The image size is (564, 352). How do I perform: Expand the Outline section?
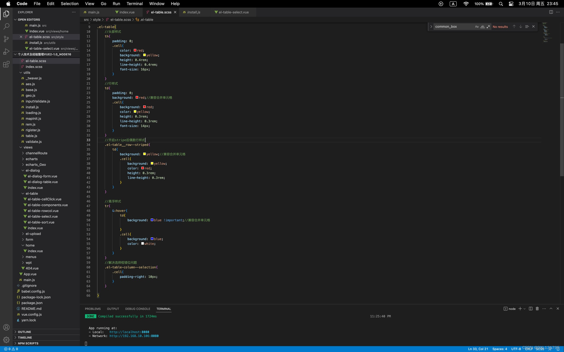(x=46, y=332)
